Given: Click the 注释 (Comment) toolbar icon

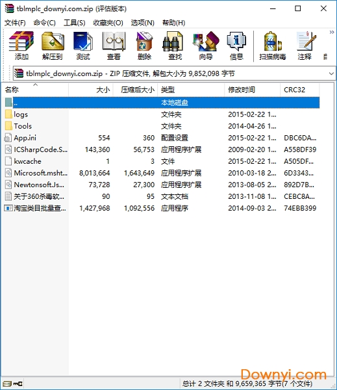Looking at the screenshot, I should (305, 45).
